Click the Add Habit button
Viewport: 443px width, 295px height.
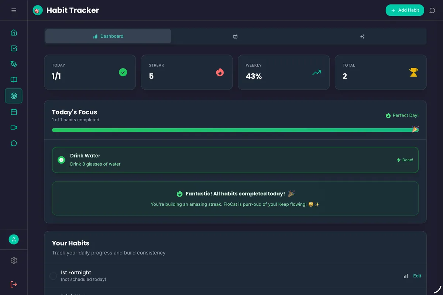pos(405,10)
